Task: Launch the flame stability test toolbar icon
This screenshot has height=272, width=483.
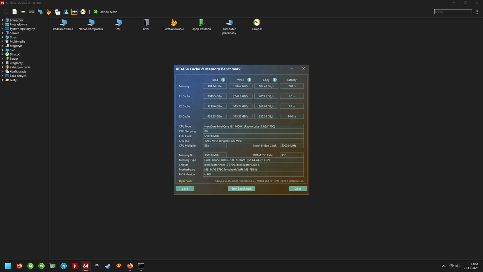Action: point(49,12)
